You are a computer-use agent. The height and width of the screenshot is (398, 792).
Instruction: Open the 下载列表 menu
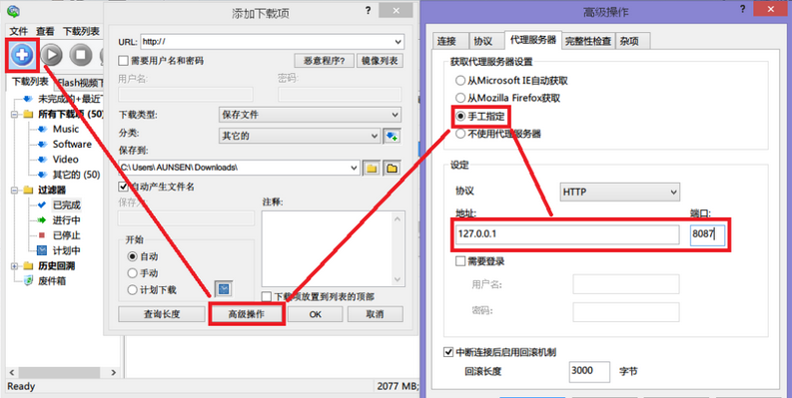click(x=81, y=31)
